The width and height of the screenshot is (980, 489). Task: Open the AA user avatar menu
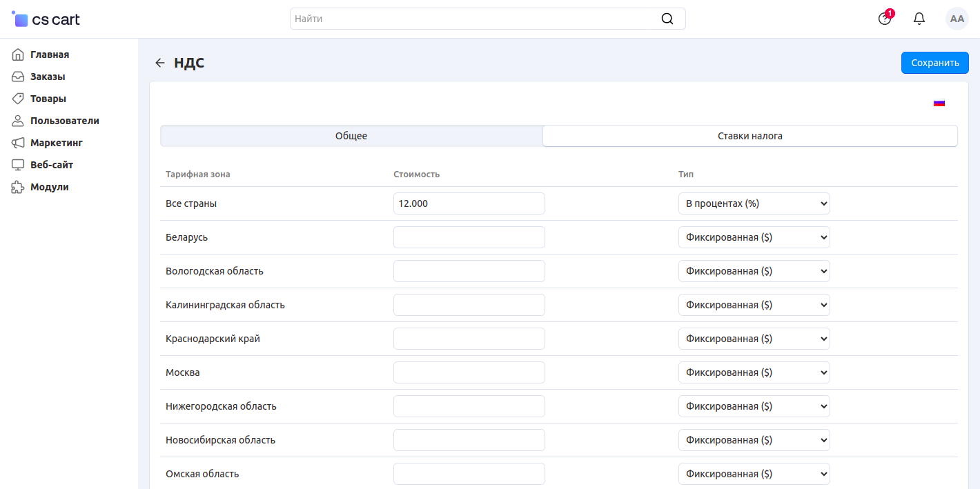coord(957,19)
